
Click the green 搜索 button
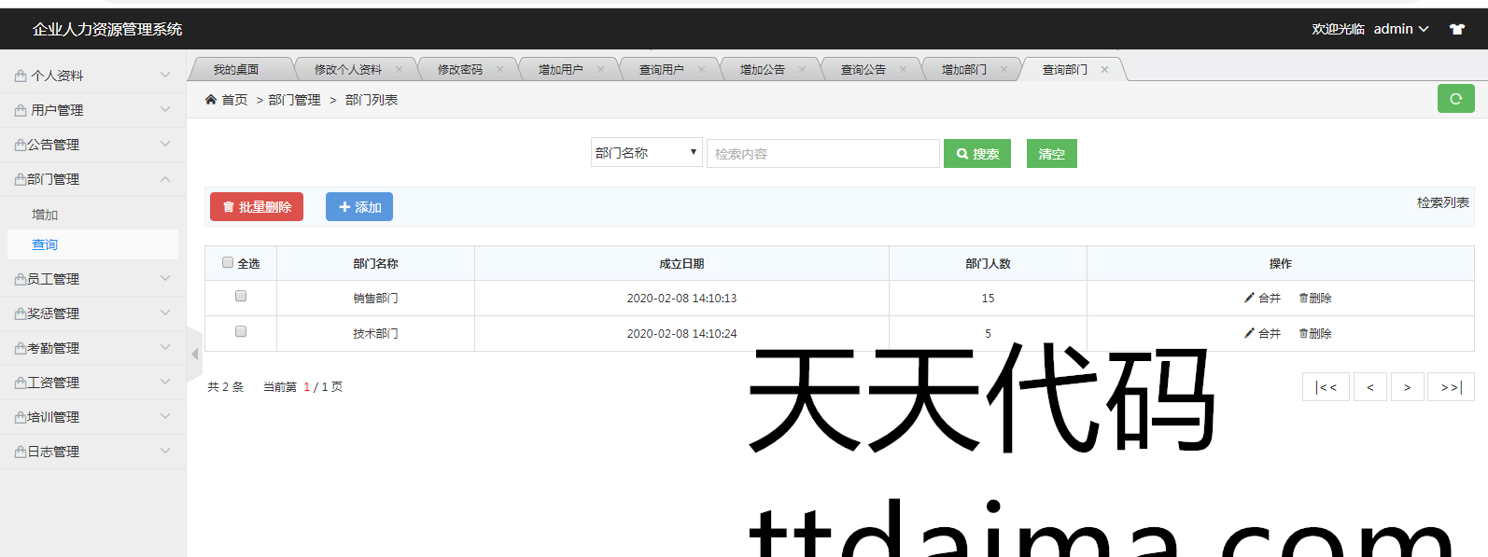(977, 154)
